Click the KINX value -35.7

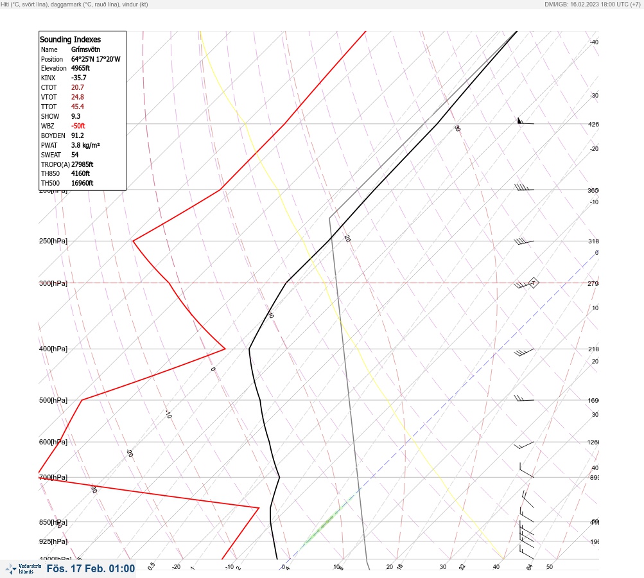tap(79, 78)
